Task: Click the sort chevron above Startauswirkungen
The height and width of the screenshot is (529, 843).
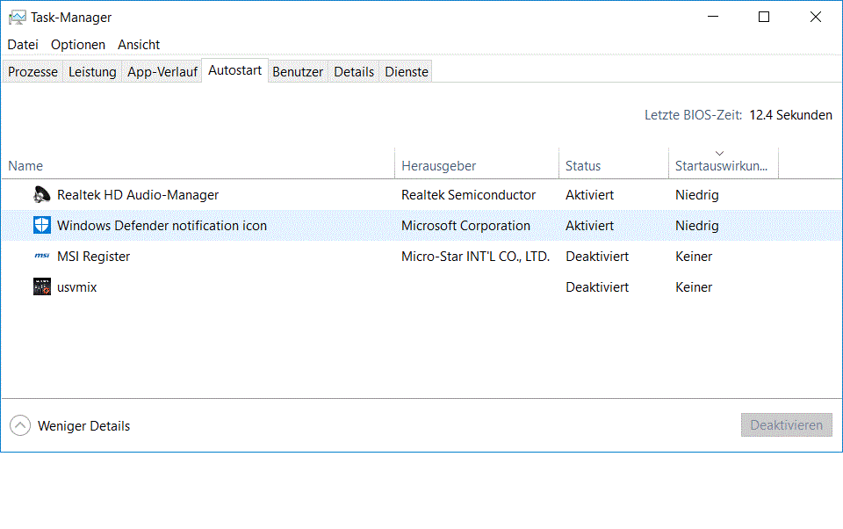Action: 720,153
